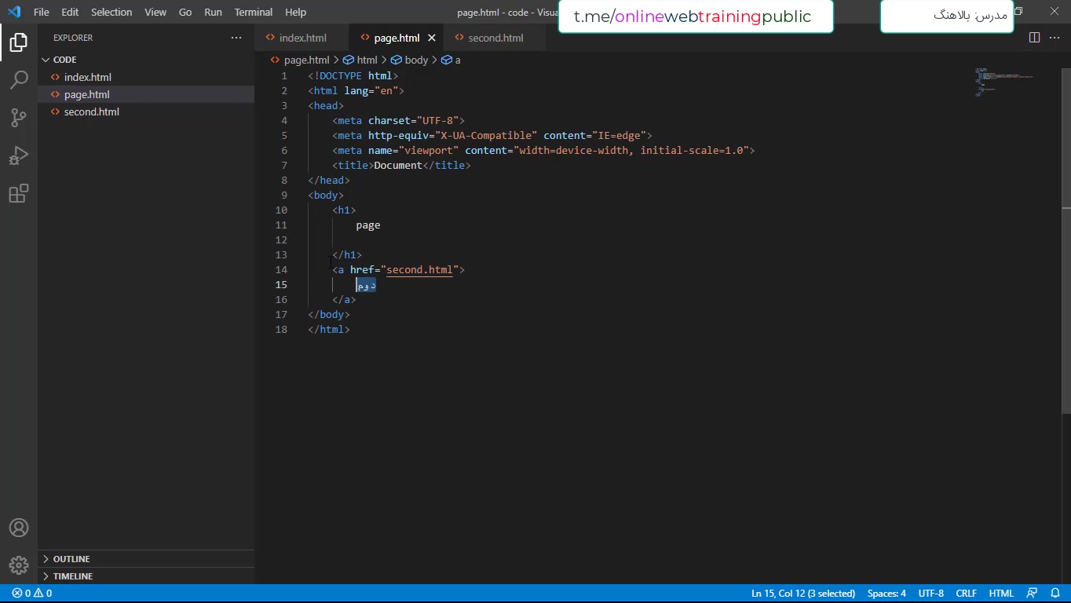Open the Accounts menu icon
Screen dimensions: 1071x603
point(19,528)
